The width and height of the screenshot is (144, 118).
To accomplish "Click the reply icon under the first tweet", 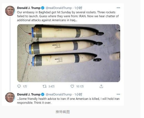I will tap(19, 86).
